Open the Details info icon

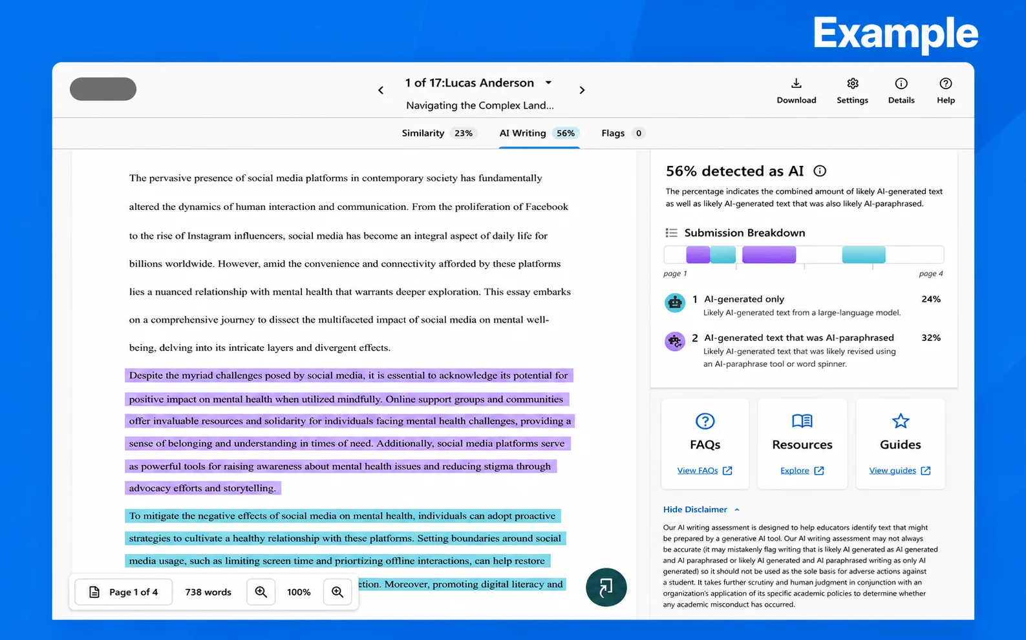coord(901,83)
